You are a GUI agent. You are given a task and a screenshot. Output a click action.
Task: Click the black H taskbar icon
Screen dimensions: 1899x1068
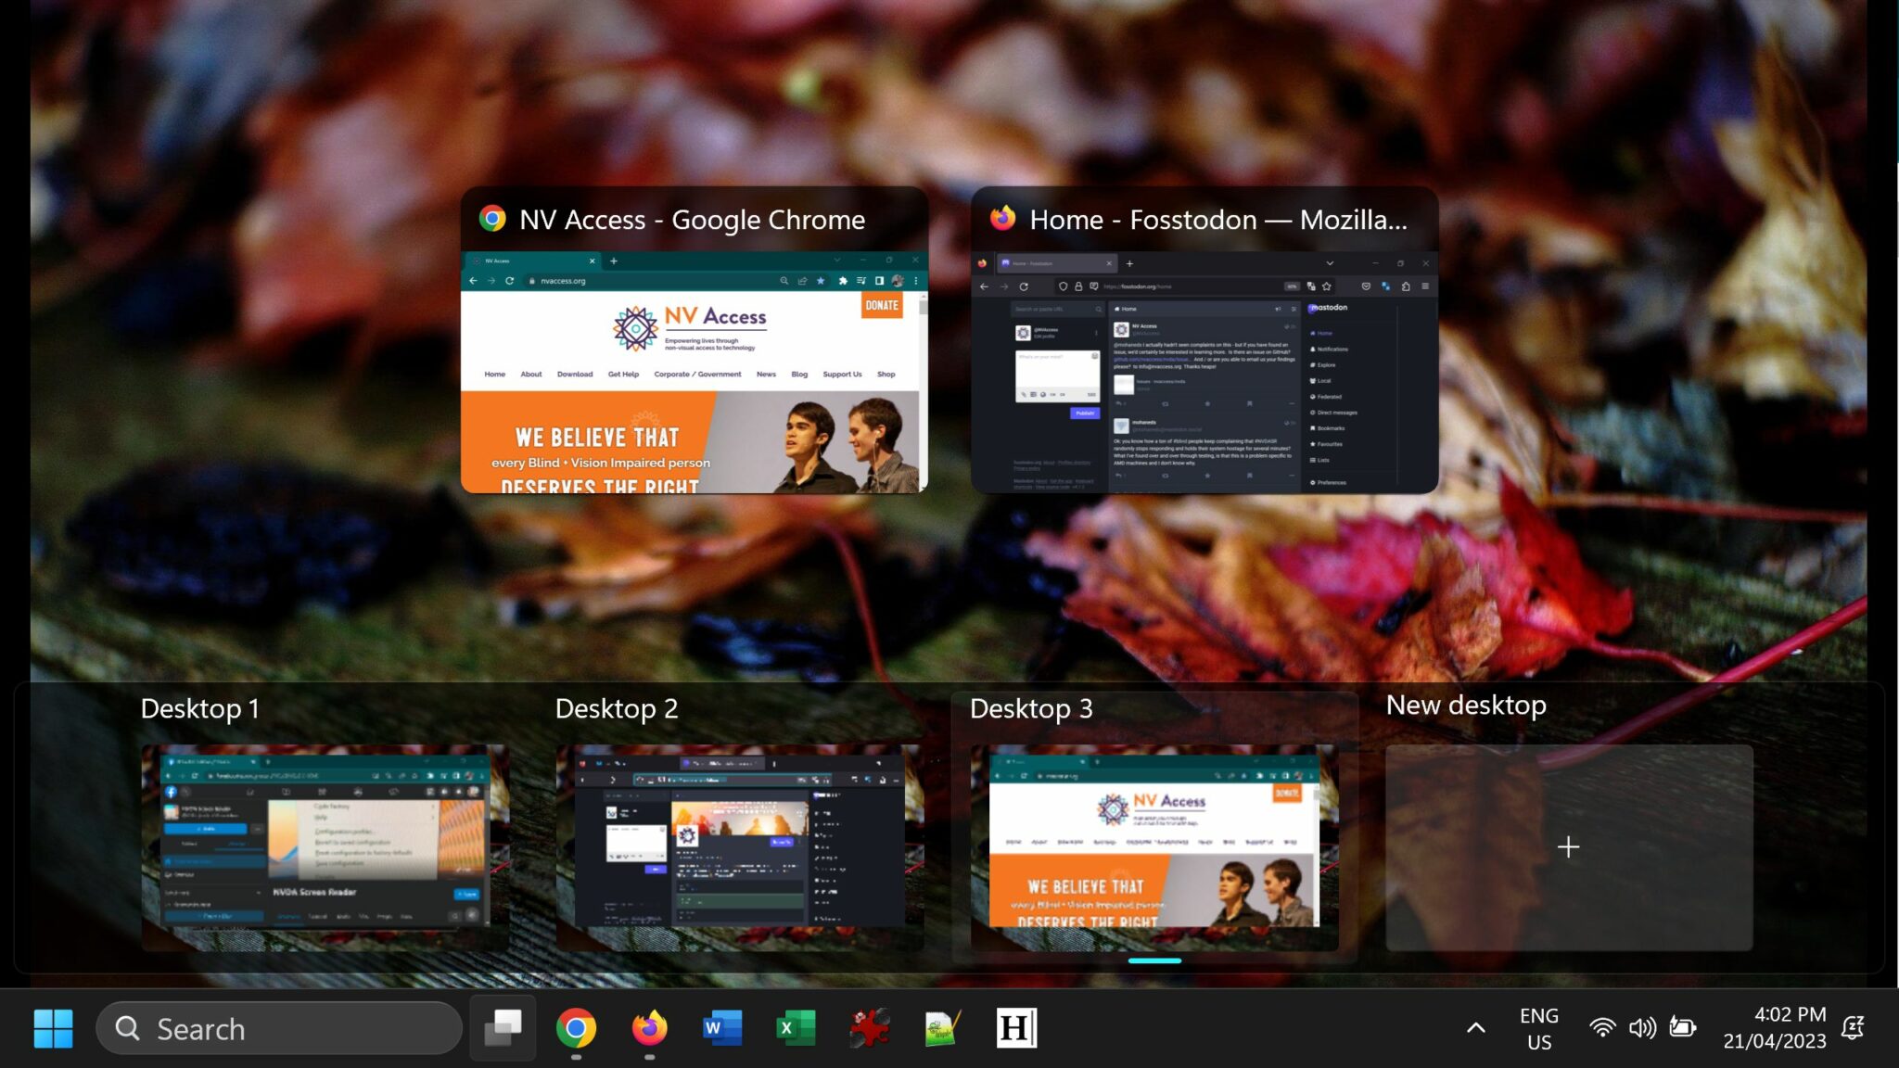[1016, 1028]
